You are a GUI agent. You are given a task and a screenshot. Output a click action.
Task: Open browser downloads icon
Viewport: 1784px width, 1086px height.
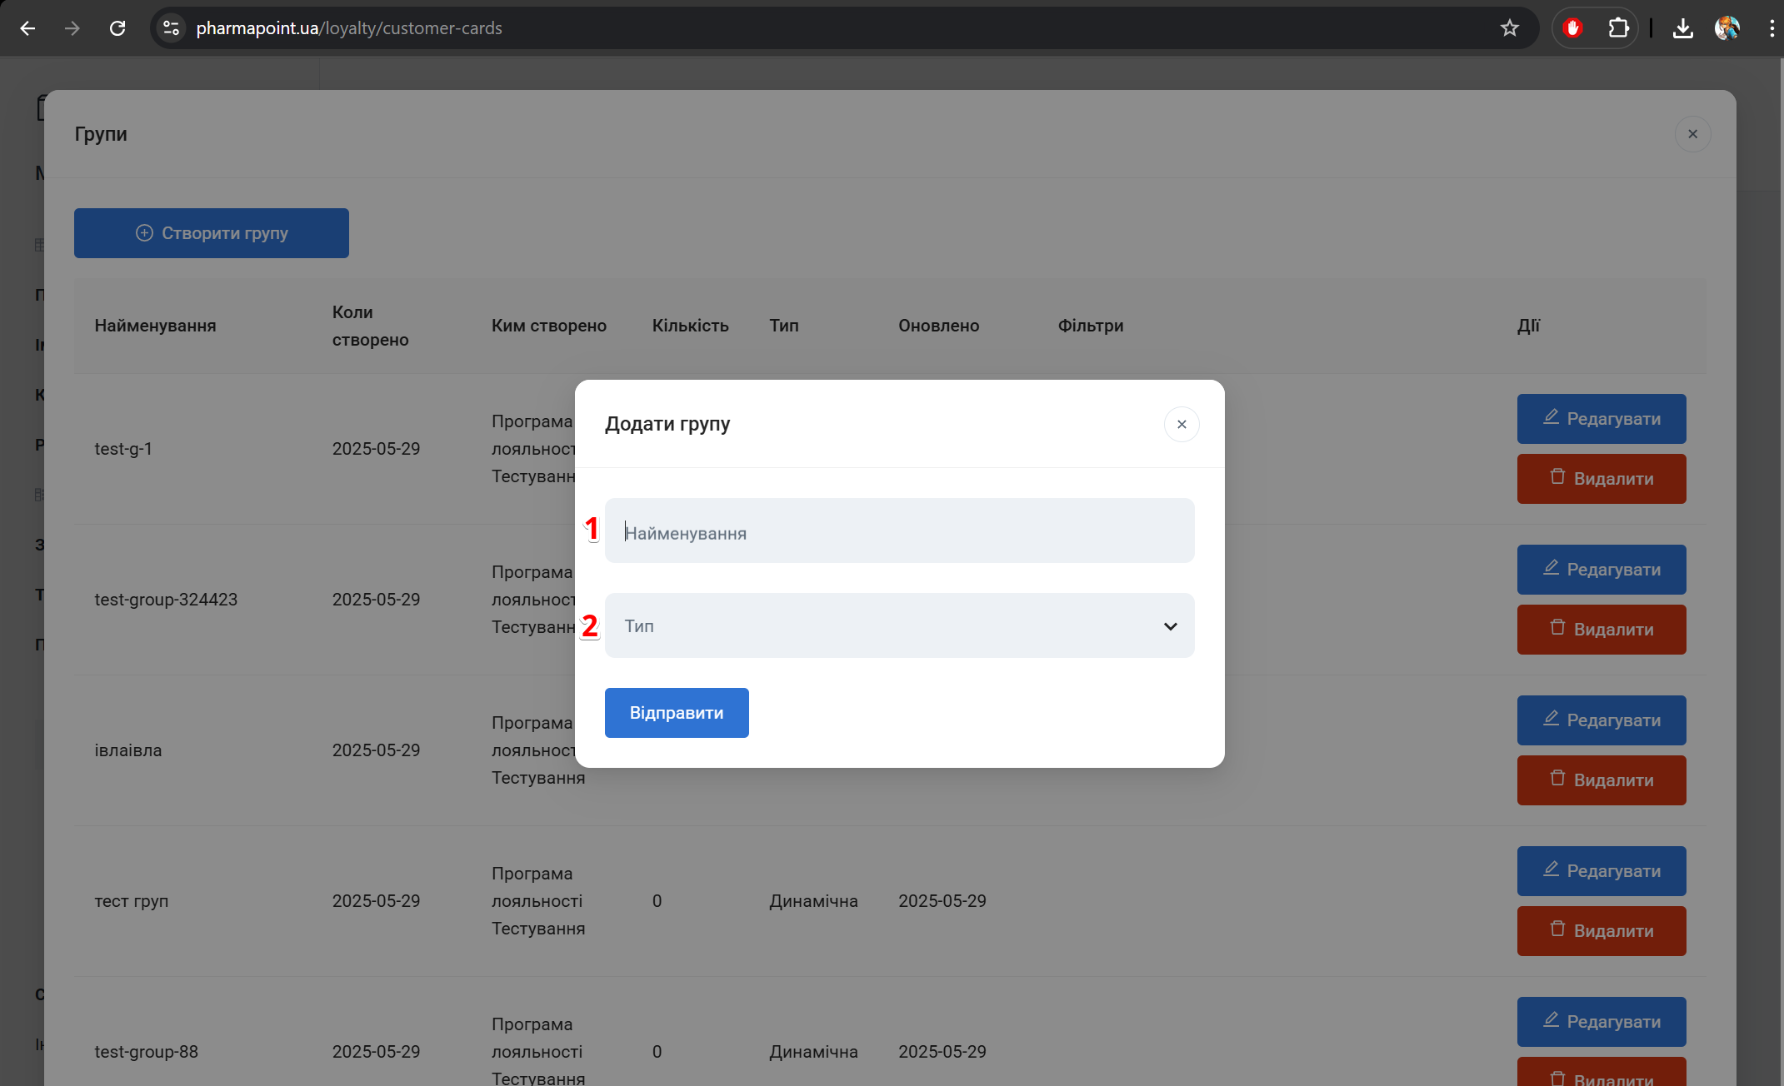(1682, 28)
